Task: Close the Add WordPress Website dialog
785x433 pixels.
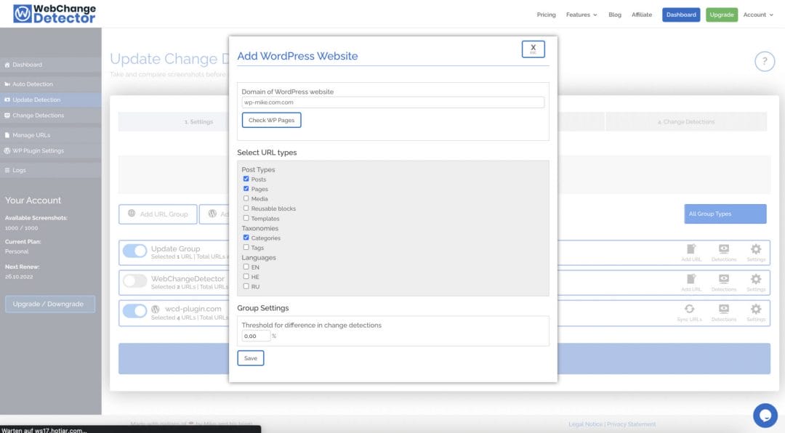Action: (534, 49)
